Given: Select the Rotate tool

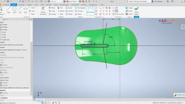Looking at the screenshot, I should coord(52,14).
